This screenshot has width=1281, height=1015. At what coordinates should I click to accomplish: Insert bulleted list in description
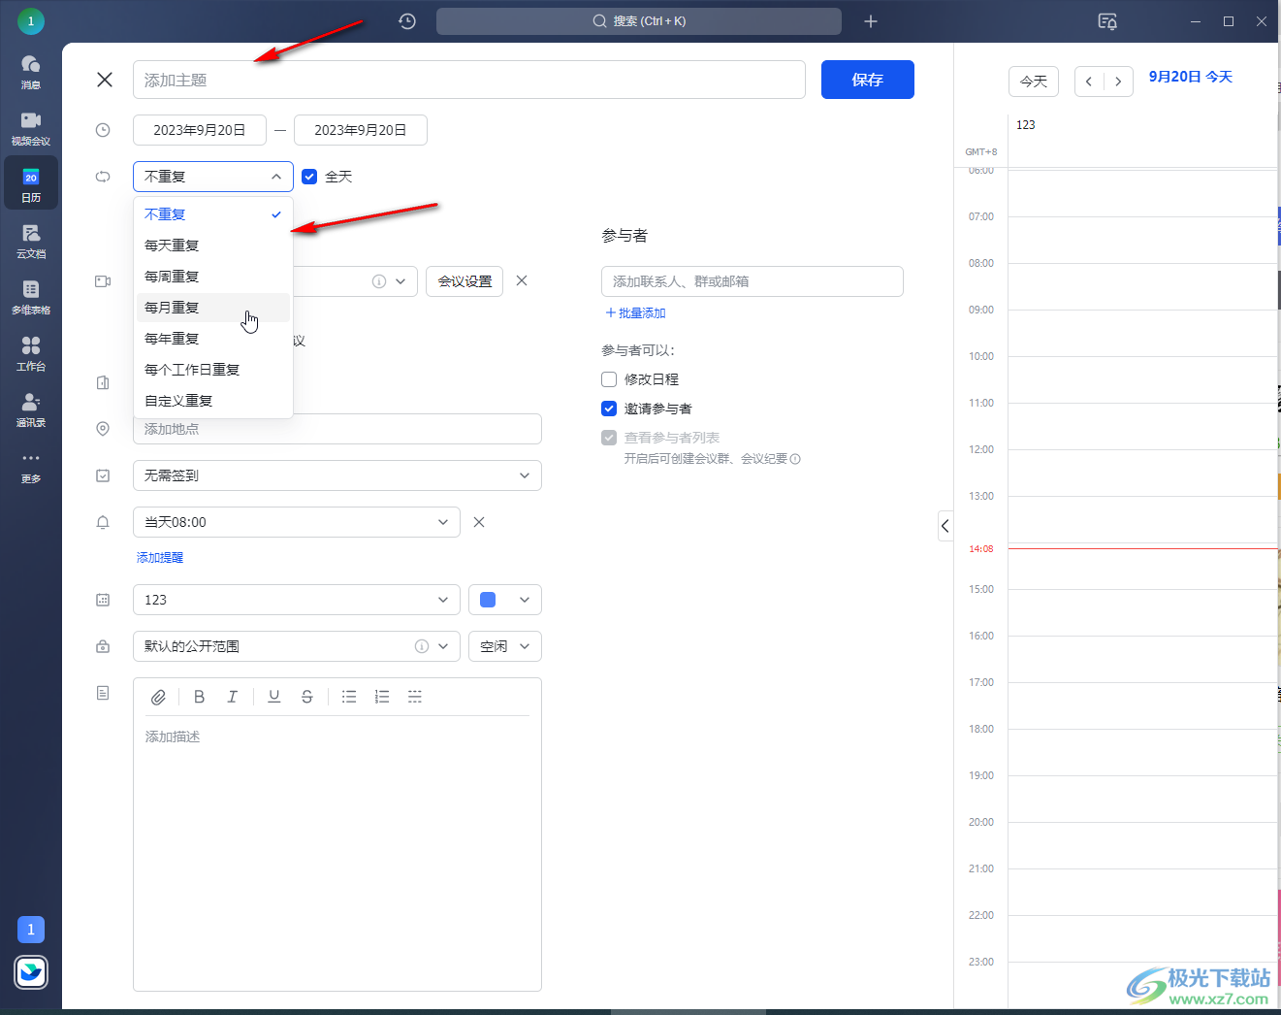[349, 697]
